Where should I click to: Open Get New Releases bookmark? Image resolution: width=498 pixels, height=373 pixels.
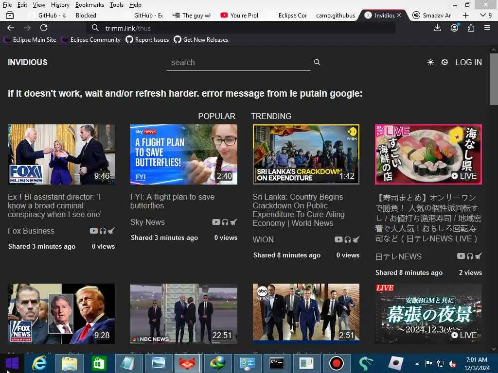click(x=201, y=40)
